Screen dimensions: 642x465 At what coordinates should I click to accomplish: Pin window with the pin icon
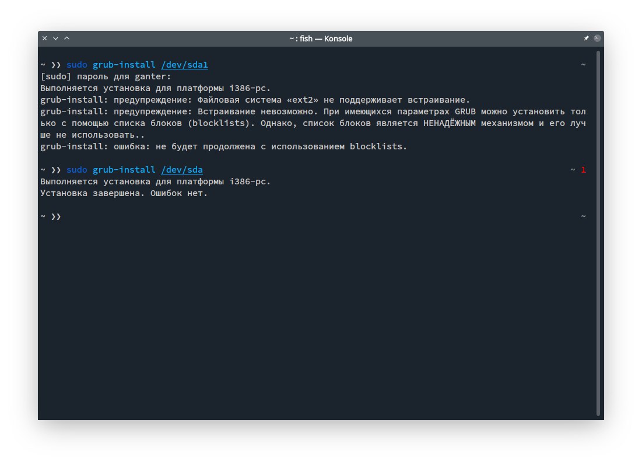[587, 38]
